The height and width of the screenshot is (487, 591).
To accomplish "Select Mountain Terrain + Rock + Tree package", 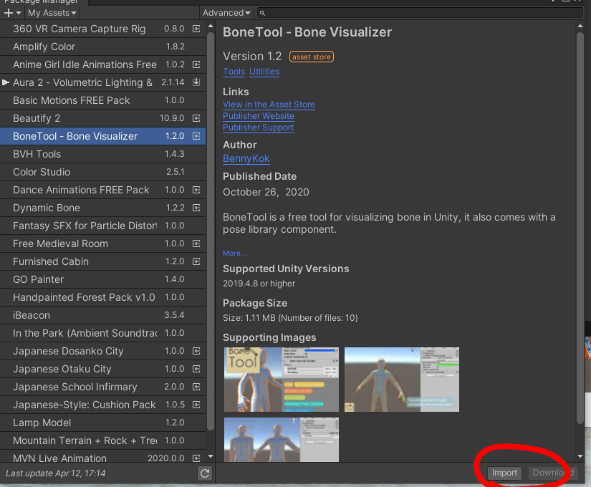I will point(102,440).
